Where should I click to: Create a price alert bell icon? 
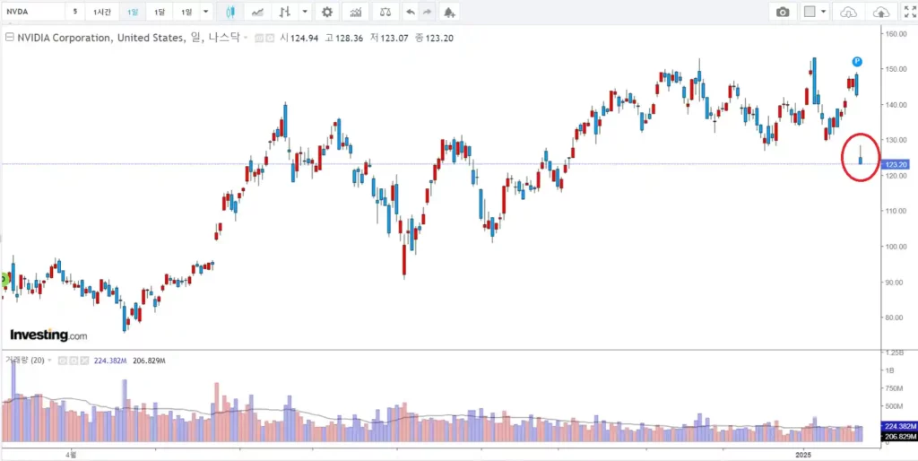449,12
